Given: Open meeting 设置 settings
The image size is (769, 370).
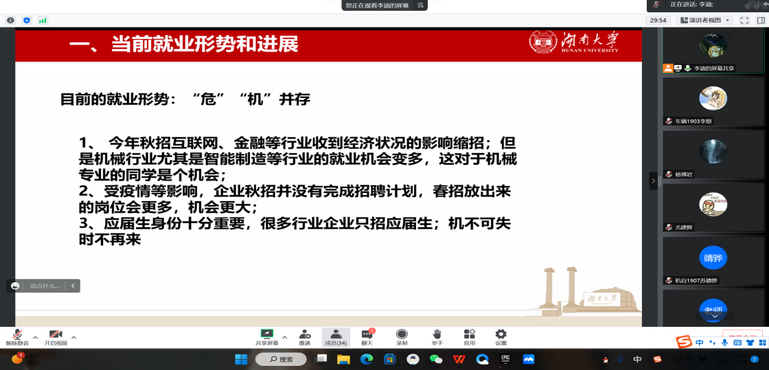Looking at the screenshot, I should (x=501, y=336).
